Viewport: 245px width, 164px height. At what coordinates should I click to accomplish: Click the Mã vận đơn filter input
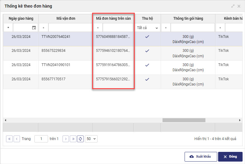click(x=70, y=28)
